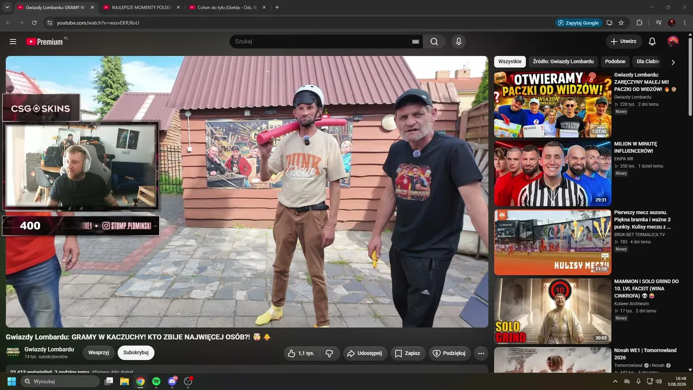Open Discord from the taskbar
This screenshot has width=693, height=390.
coord(172,381)
